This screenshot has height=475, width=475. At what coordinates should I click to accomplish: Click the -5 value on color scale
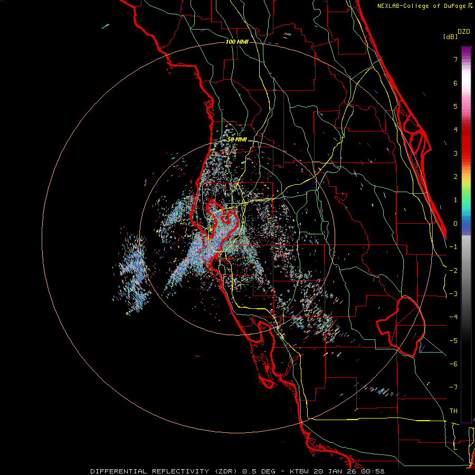point(453,341)
